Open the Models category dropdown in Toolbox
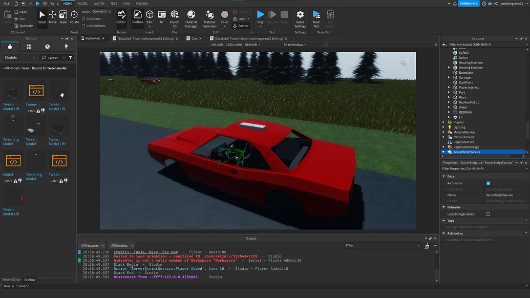Viewport: 530px width, 298px height. coord(20,58)
